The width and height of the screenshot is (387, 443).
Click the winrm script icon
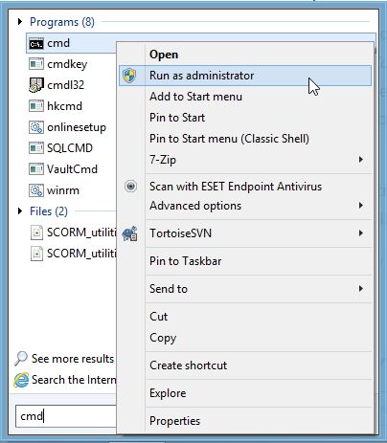click(36, 190)
